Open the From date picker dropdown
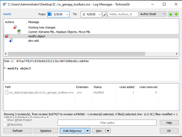Image resolution: width=182 pixels, height=137 pixels. (67, 14)
